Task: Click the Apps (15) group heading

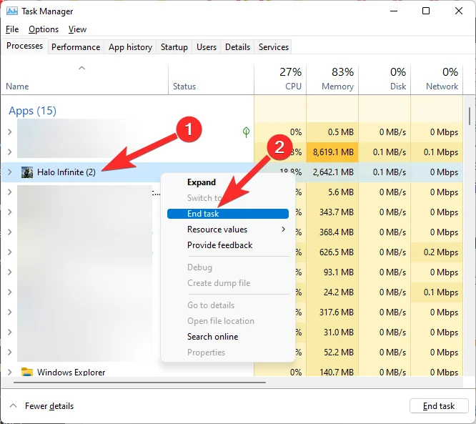Action: click(32, 111)
